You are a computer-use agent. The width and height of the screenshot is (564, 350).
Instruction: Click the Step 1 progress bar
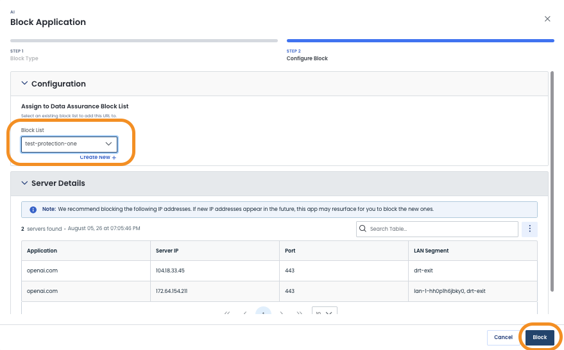(144, 40)
